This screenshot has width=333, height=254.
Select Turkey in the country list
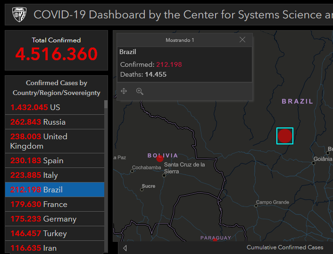[x=54, y=233]
